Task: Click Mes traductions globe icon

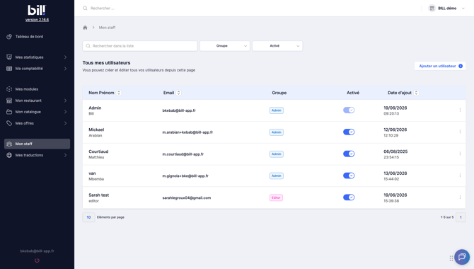Action: pyautogui.click(x=9, y=155)
